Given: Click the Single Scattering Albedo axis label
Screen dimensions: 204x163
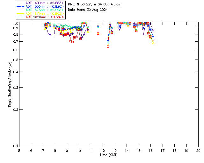Looking at the screenshot, I should [x=10, y=85].
